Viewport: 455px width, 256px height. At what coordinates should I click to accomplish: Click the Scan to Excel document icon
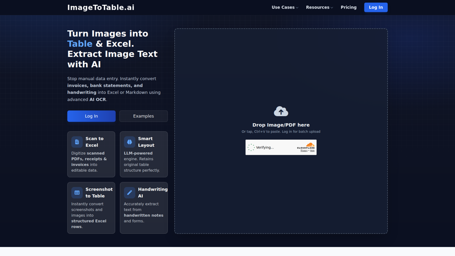(x=77, y=142)
